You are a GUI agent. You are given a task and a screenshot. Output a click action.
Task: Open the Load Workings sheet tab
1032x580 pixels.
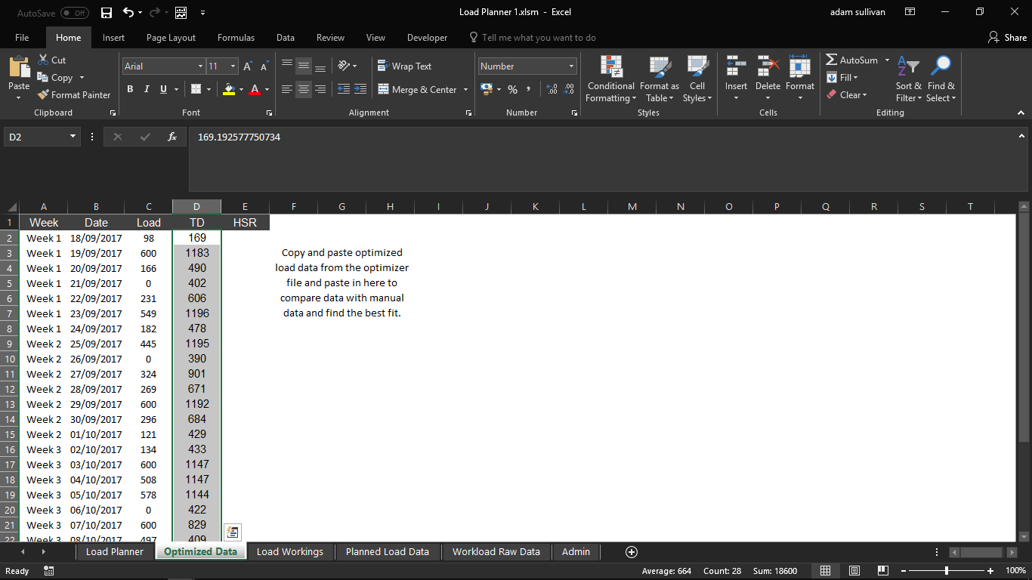point(290,552)
